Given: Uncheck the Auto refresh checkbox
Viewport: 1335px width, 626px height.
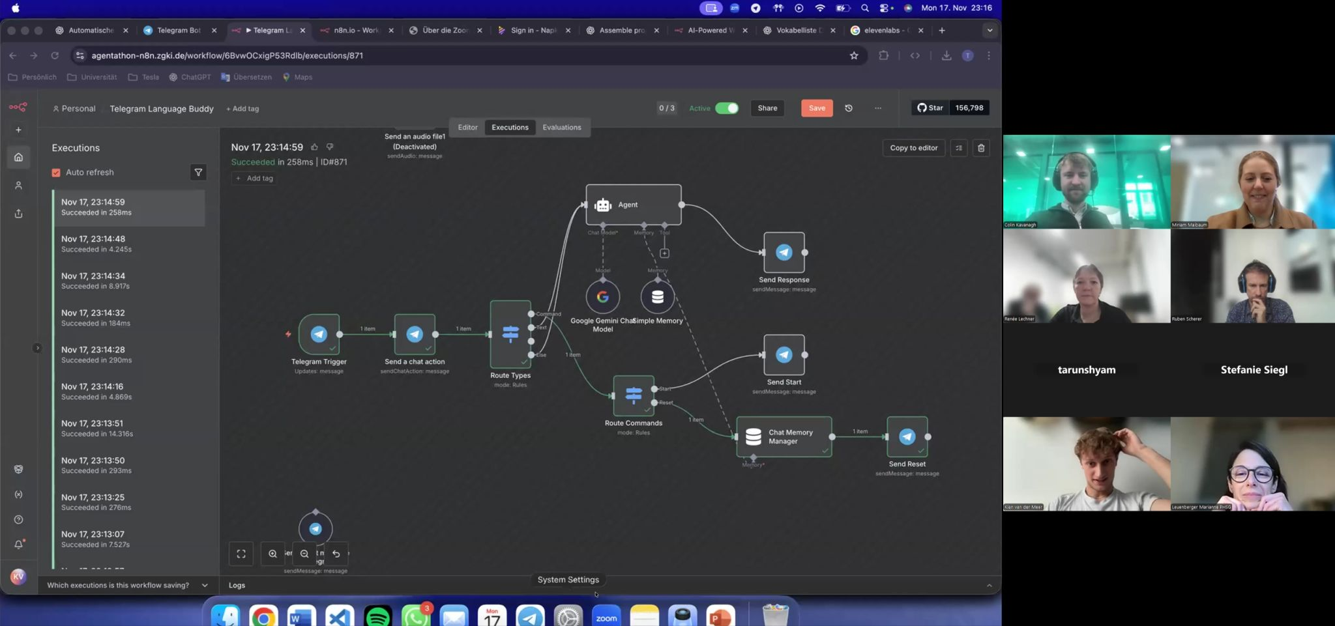Looking at the screenshot, I should pyautogui.click(x=56, y=172).
